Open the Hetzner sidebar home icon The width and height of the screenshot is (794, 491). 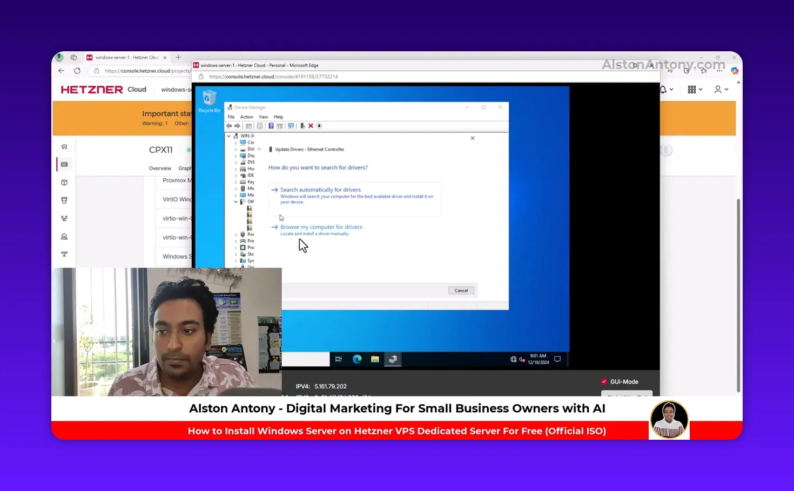click(64, 147)
